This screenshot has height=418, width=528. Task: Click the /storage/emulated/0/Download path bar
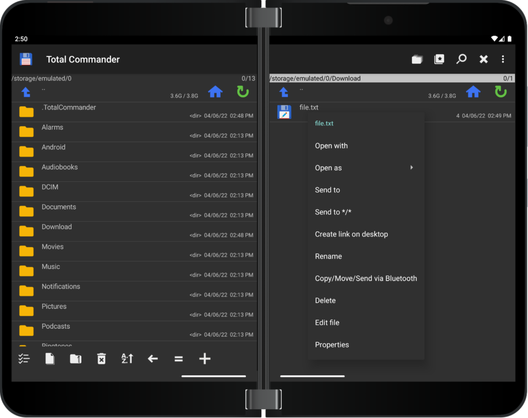pyautogui.click(x=335, y=78)
